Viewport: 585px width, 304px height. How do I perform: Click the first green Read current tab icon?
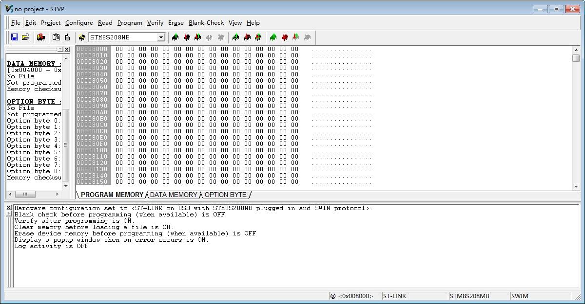tap(175, 37)
